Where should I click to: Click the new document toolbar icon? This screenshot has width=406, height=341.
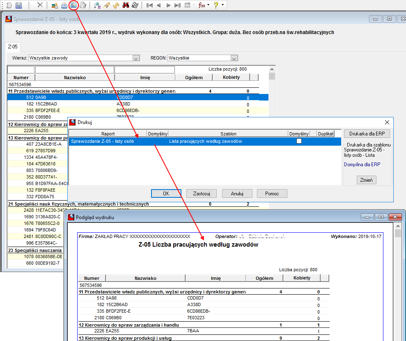click(9, 5)
